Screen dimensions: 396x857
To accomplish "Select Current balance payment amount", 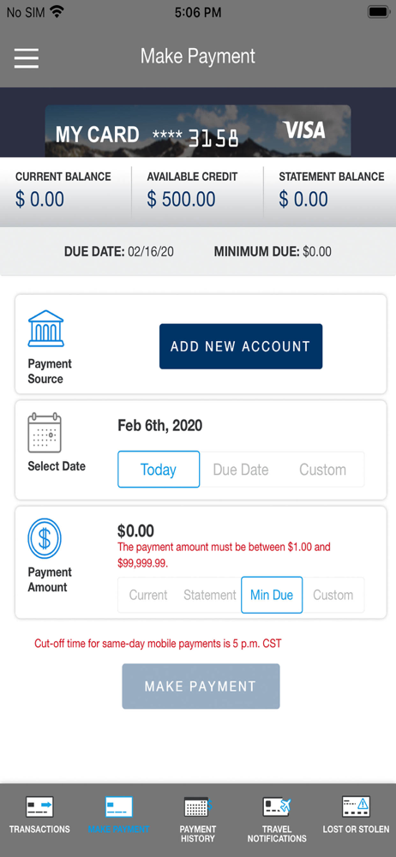I will click(148, 595).
